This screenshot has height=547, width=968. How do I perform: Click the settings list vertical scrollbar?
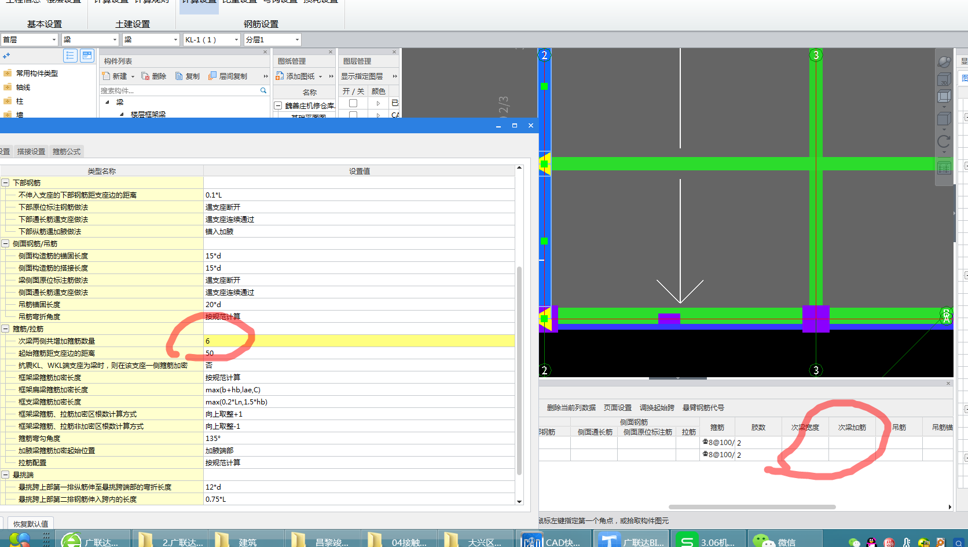tap(519, 371)
